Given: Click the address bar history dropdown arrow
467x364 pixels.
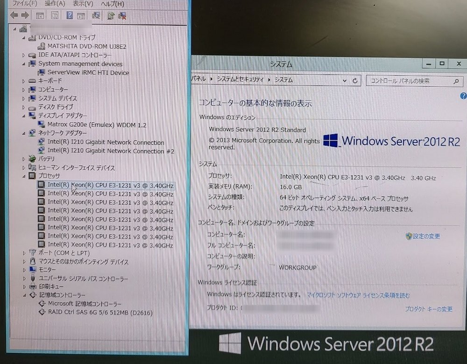Looking at the screenshot, I should 345,81.
